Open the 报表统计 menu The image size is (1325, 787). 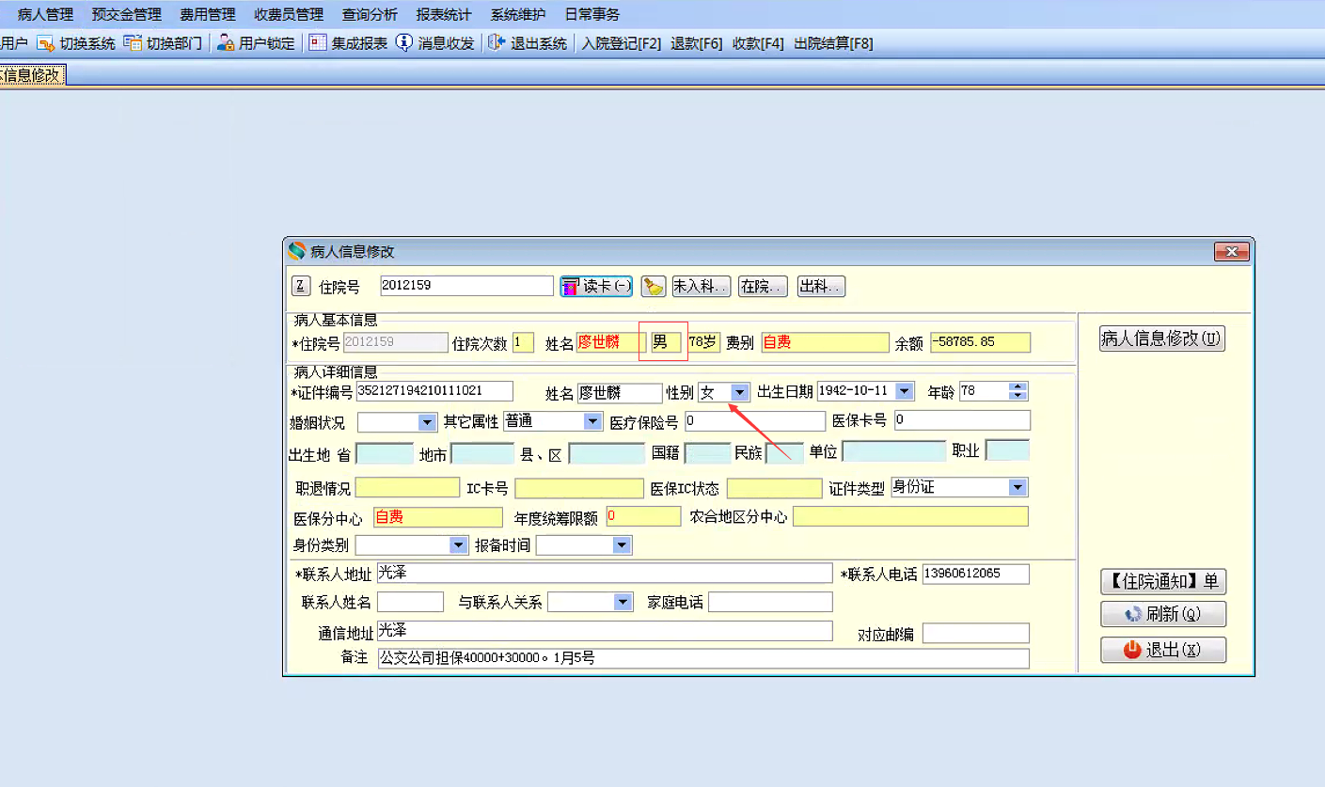tap(444, 14)
